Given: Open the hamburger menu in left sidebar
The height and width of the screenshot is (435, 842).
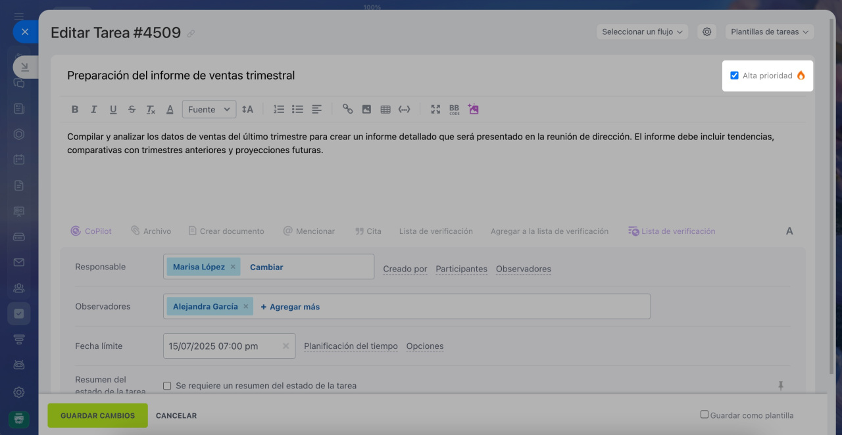Looking at the screenshot, I should 19,16.
